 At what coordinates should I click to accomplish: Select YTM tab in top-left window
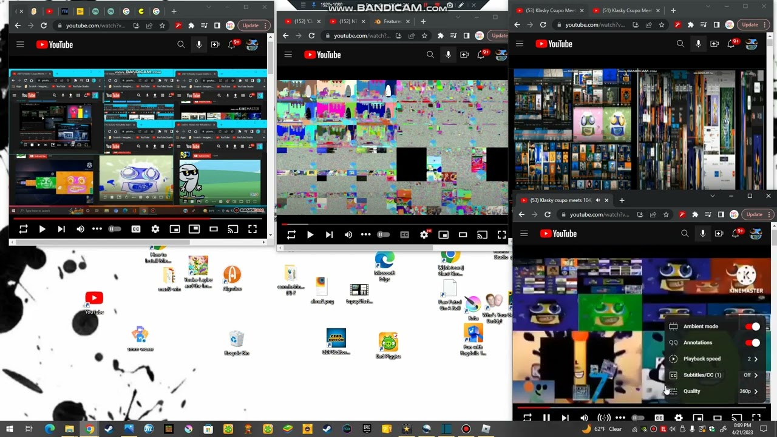(x=65, y=11)
